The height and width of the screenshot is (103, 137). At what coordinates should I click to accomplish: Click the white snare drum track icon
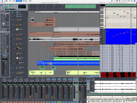coord(17,58)
